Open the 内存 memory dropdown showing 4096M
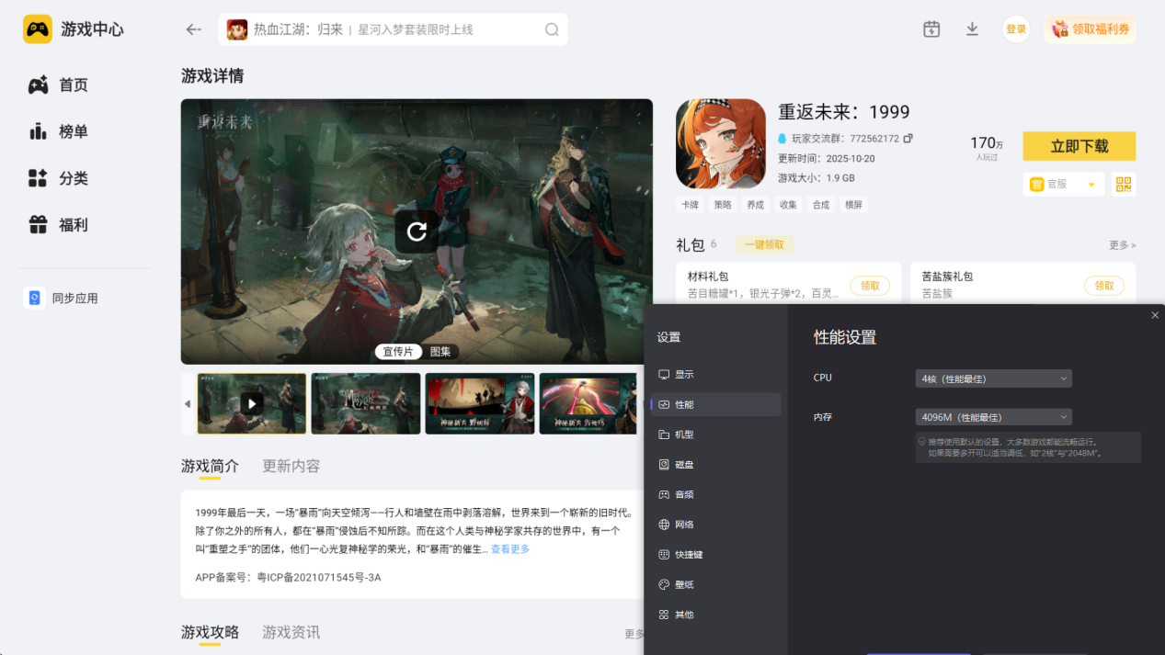1165x655 pixels. click(x=993, y=416)
